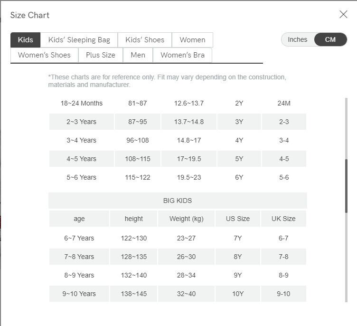The width and height of the screenshot is (357, 326).
Task: Click the height column header
Action: coord(134,219)
